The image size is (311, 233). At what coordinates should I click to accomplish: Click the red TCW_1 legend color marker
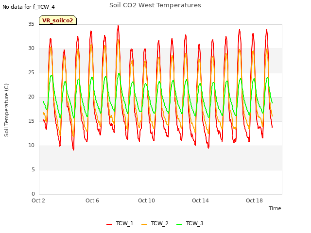pyautogui.click(x=109, y=224)
